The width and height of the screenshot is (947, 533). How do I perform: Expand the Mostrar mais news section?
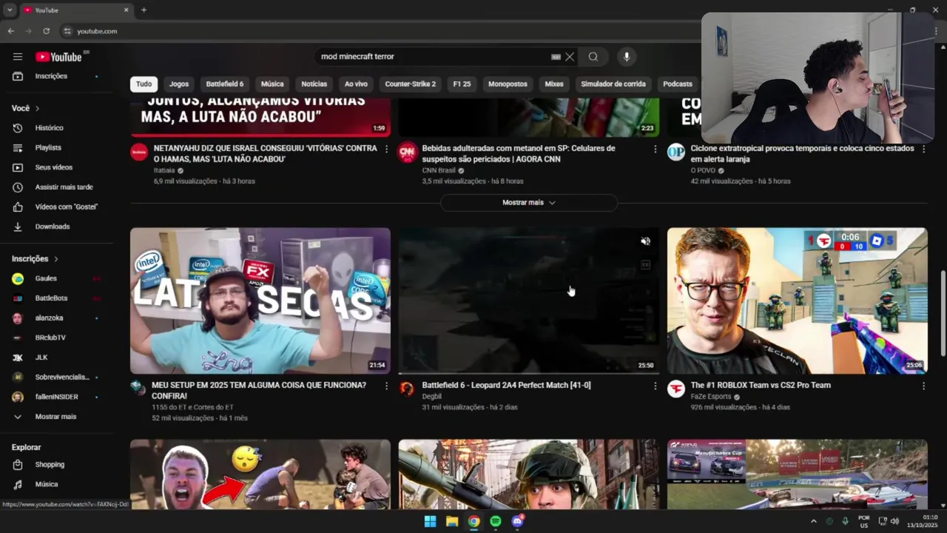click(x=528, y=202)
